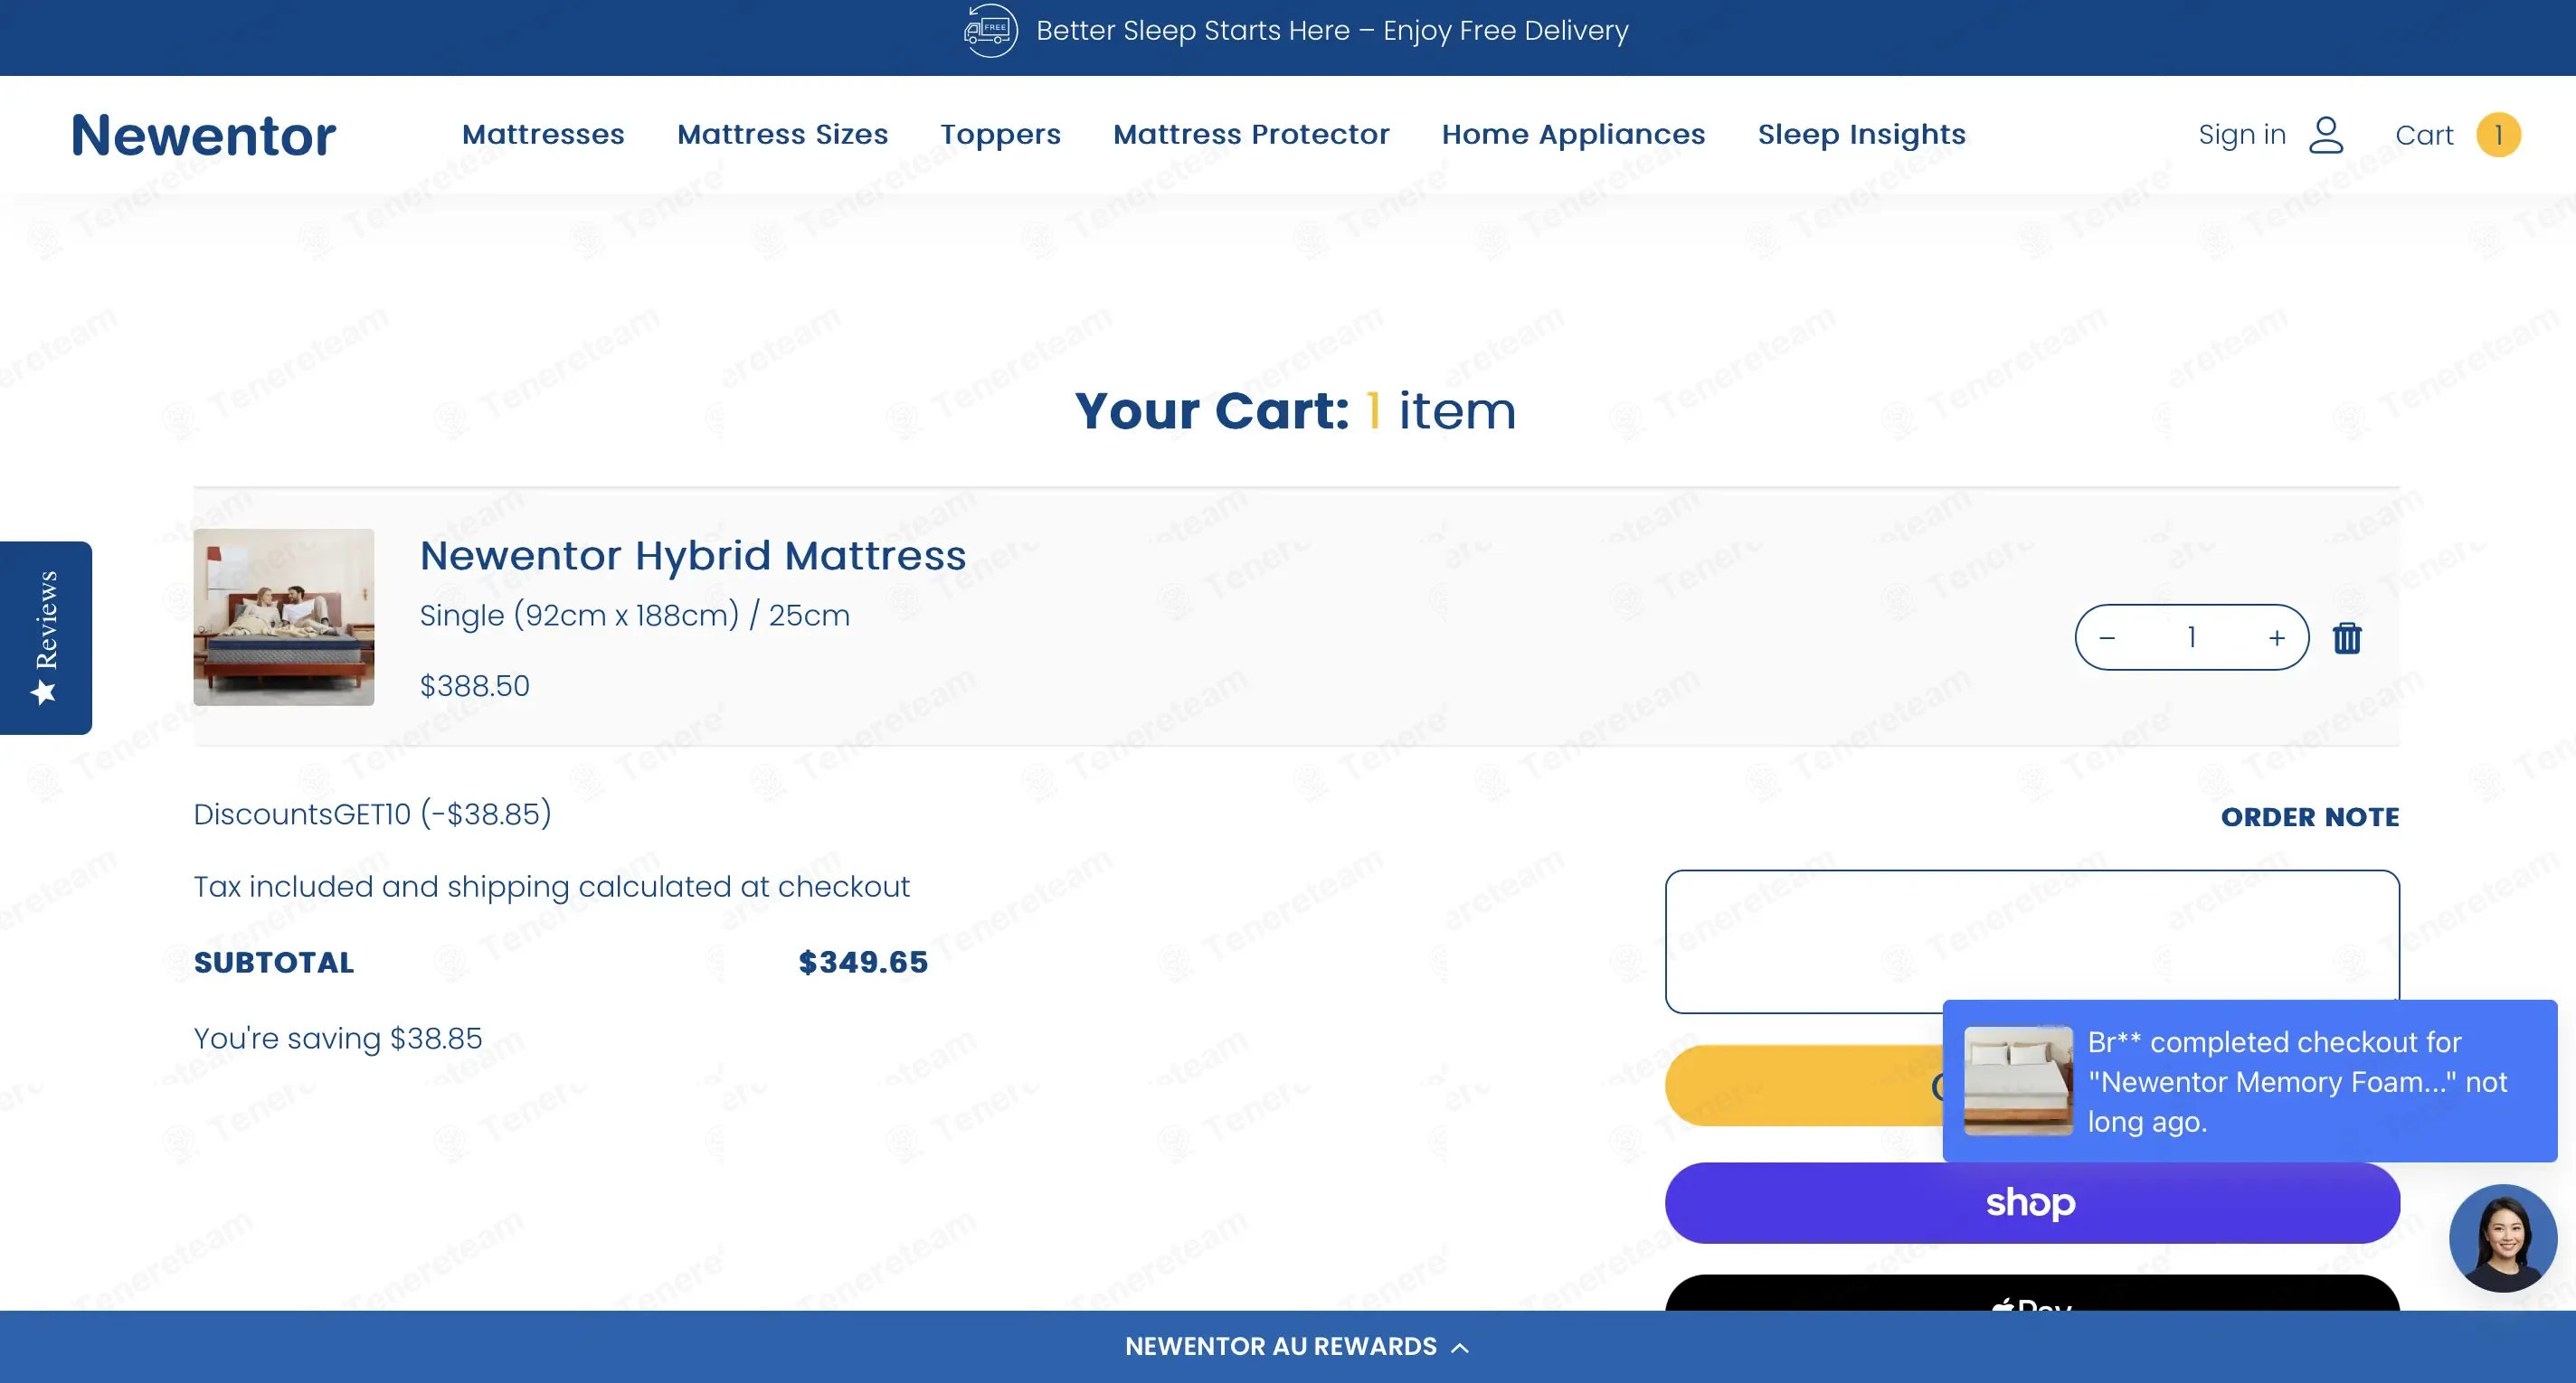The image size is (2576, 1383).
Task: Pay with the purple Shop button
Action: click(2032, 1202)
